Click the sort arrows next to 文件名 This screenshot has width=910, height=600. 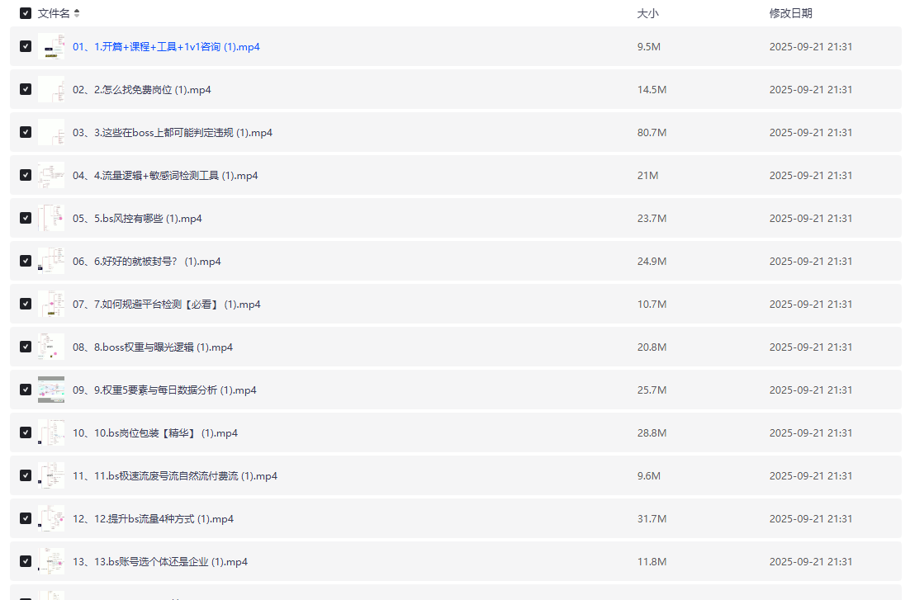77,13
